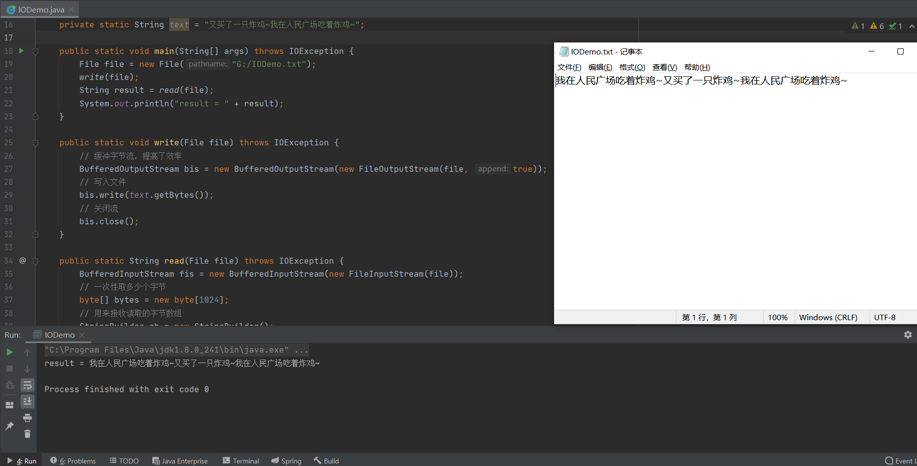Open the Event Log tool window
This screenshot has height=466, width=917.
coord(901,461)
